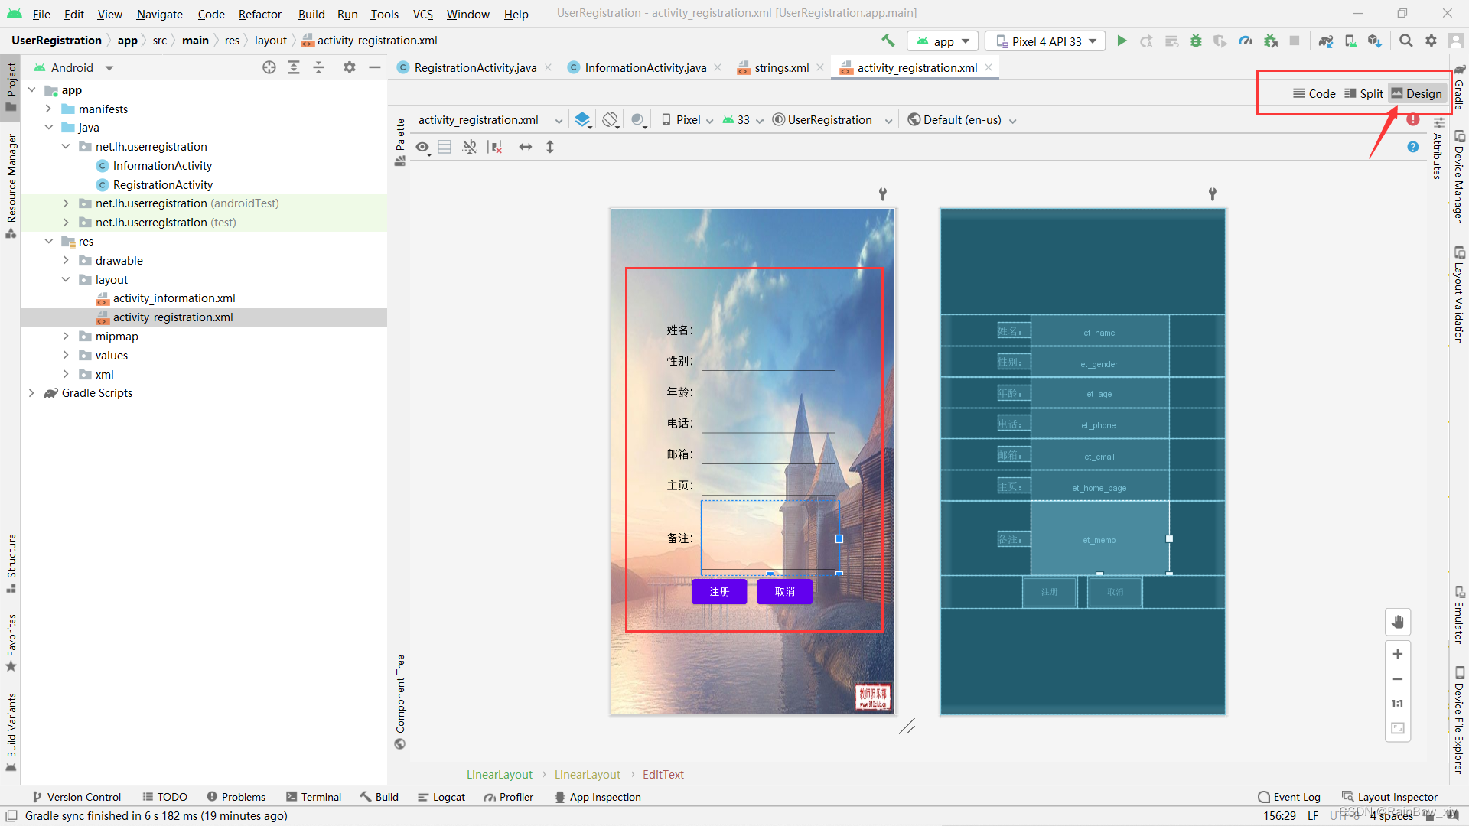Viewport: 1469px width, 826px height.
Task: Open the Refactor menu
Action: (x=259, y=14)
